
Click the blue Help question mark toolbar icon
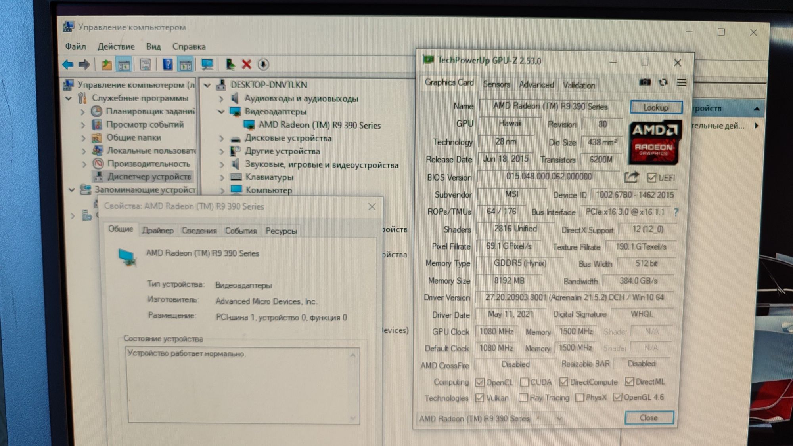coord(168,64)
